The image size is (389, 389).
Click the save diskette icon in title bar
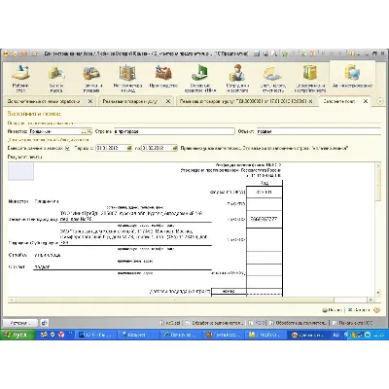tap(257, 53)
